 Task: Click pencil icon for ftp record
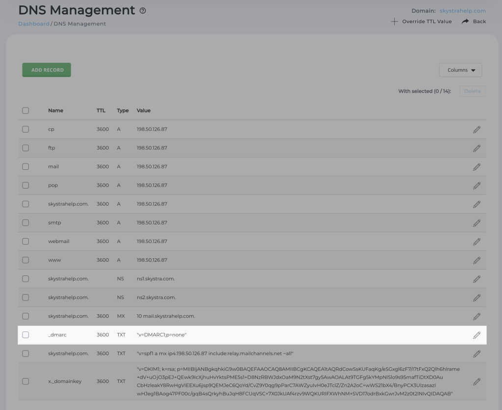tap(477, 148)
